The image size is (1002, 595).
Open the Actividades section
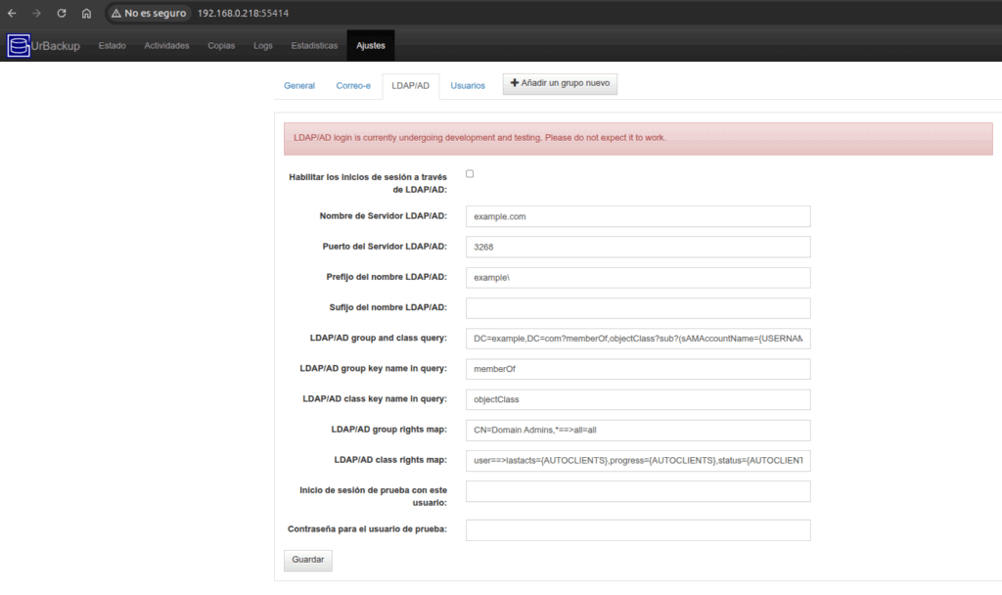pyautogui.click(x=165, y=45)
